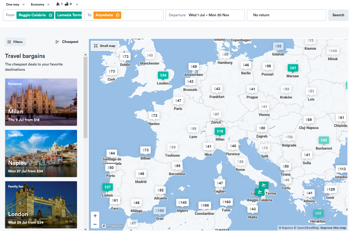Open the Improve this map link

[333, 228]
